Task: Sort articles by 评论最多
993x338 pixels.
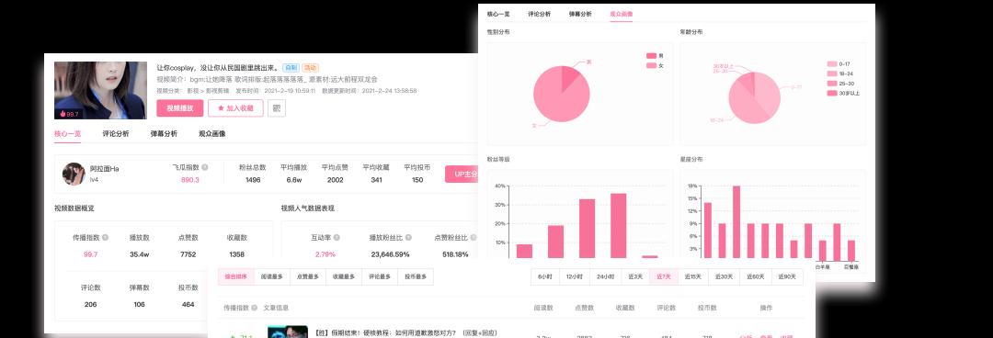Action: pos(380,276)
